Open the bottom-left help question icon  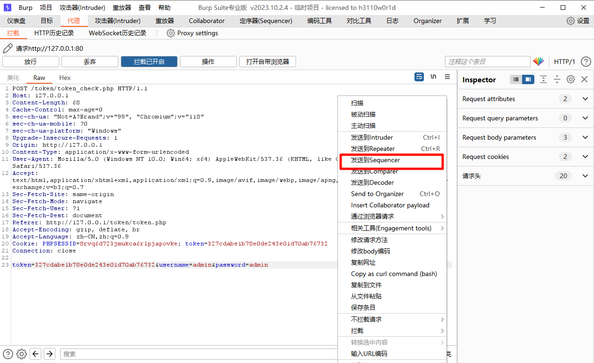tap(8, 354)
